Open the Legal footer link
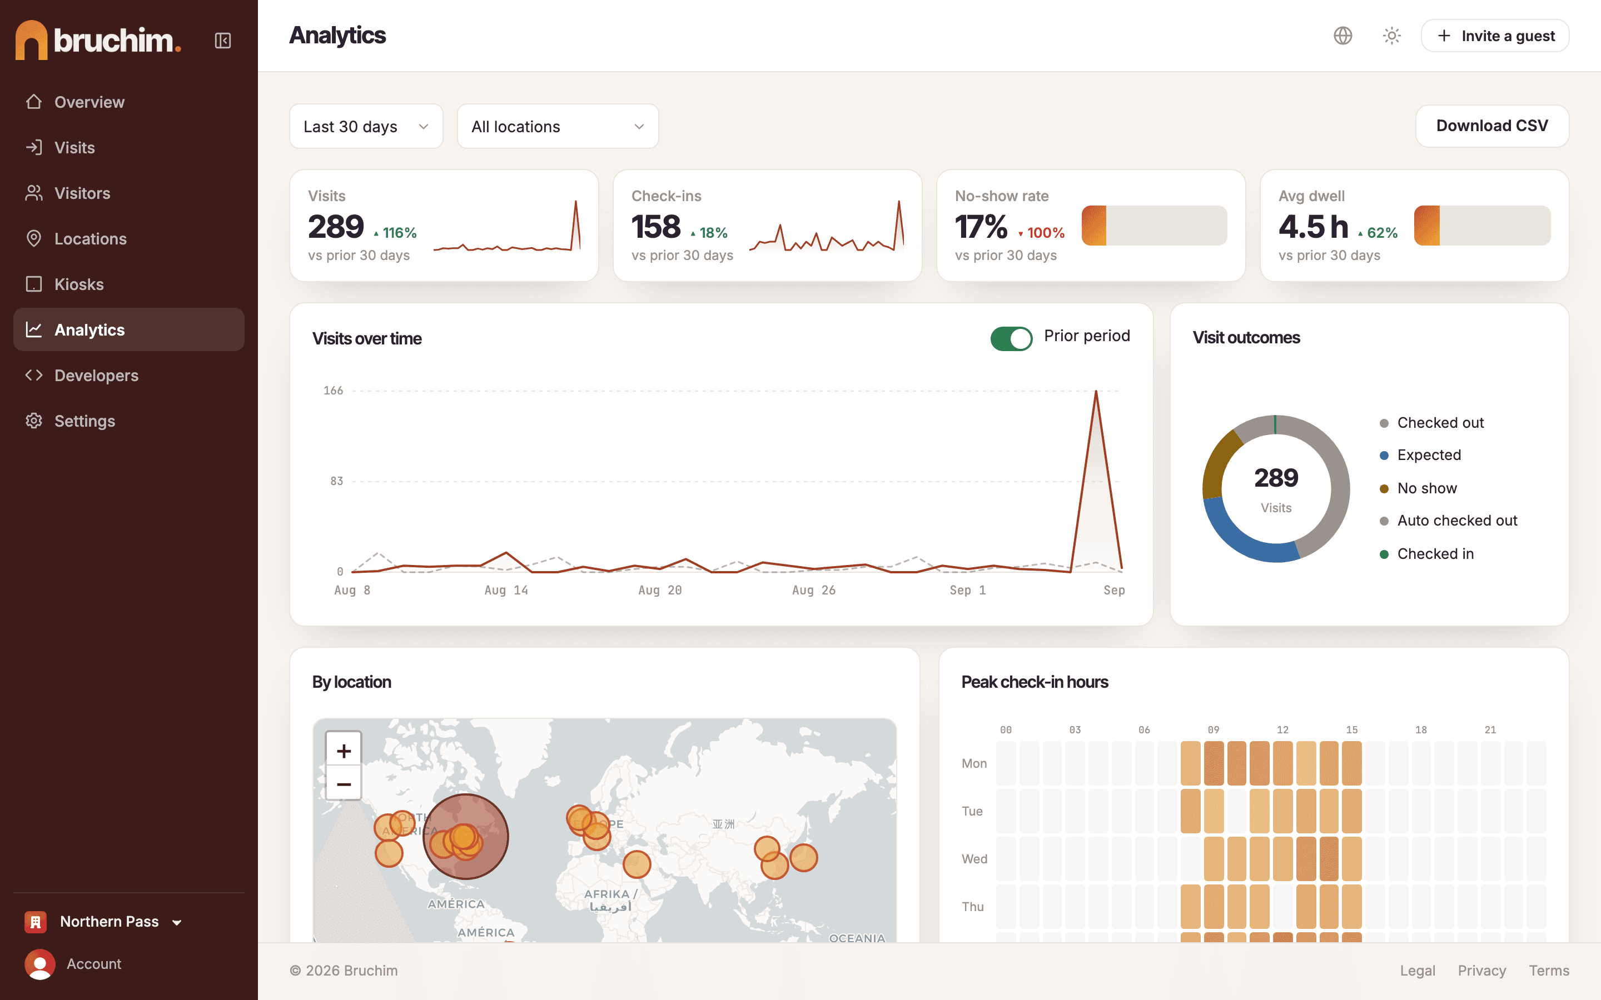The image size is (1601, 1000). 1417,970
